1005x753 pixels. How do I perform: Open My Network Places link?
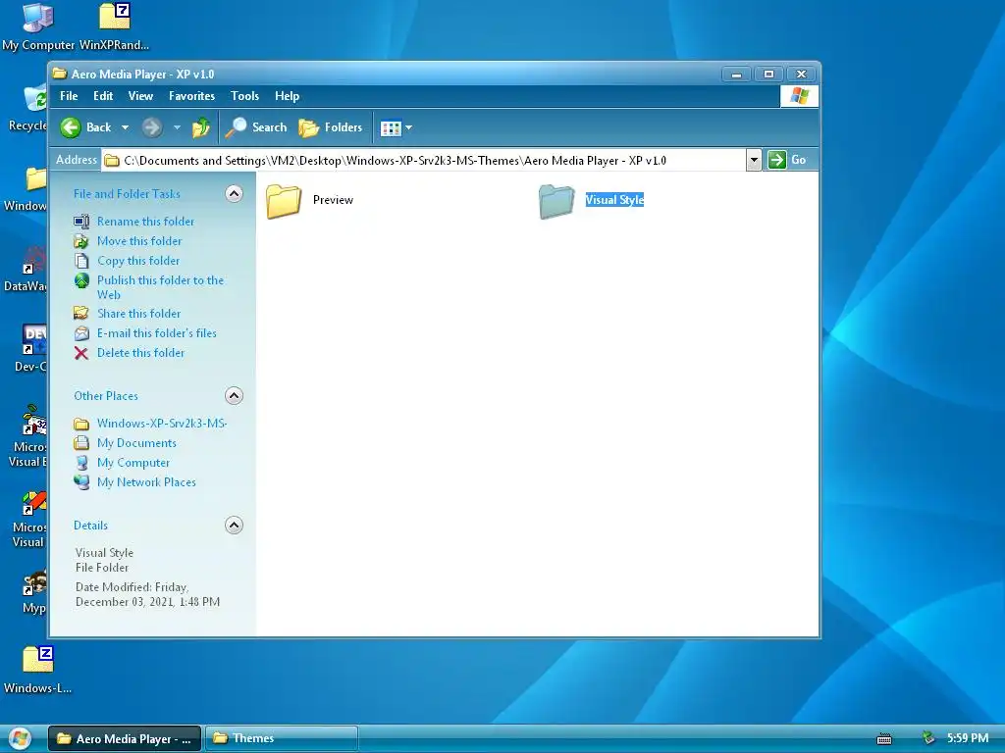pyautogui.click(x=147, y=482)
